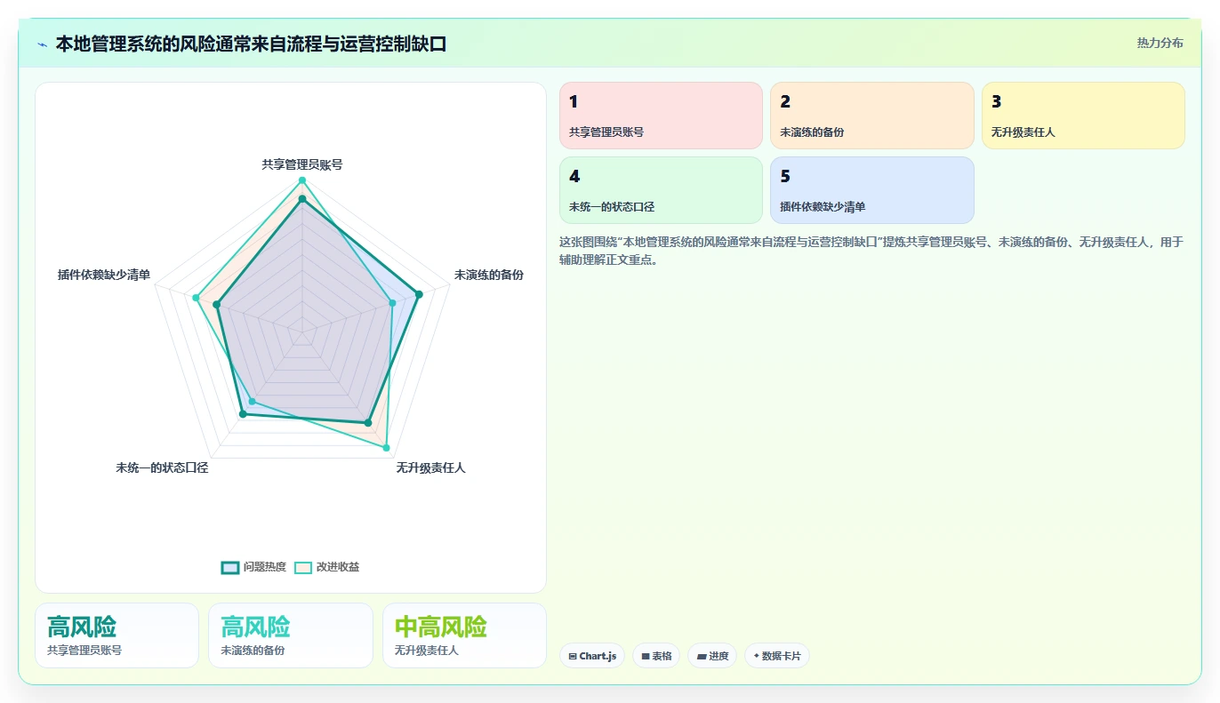Click the 改进收益 point on 无升级责任人 axis
The image size is (1220, 703).
[x=386, y=447]
